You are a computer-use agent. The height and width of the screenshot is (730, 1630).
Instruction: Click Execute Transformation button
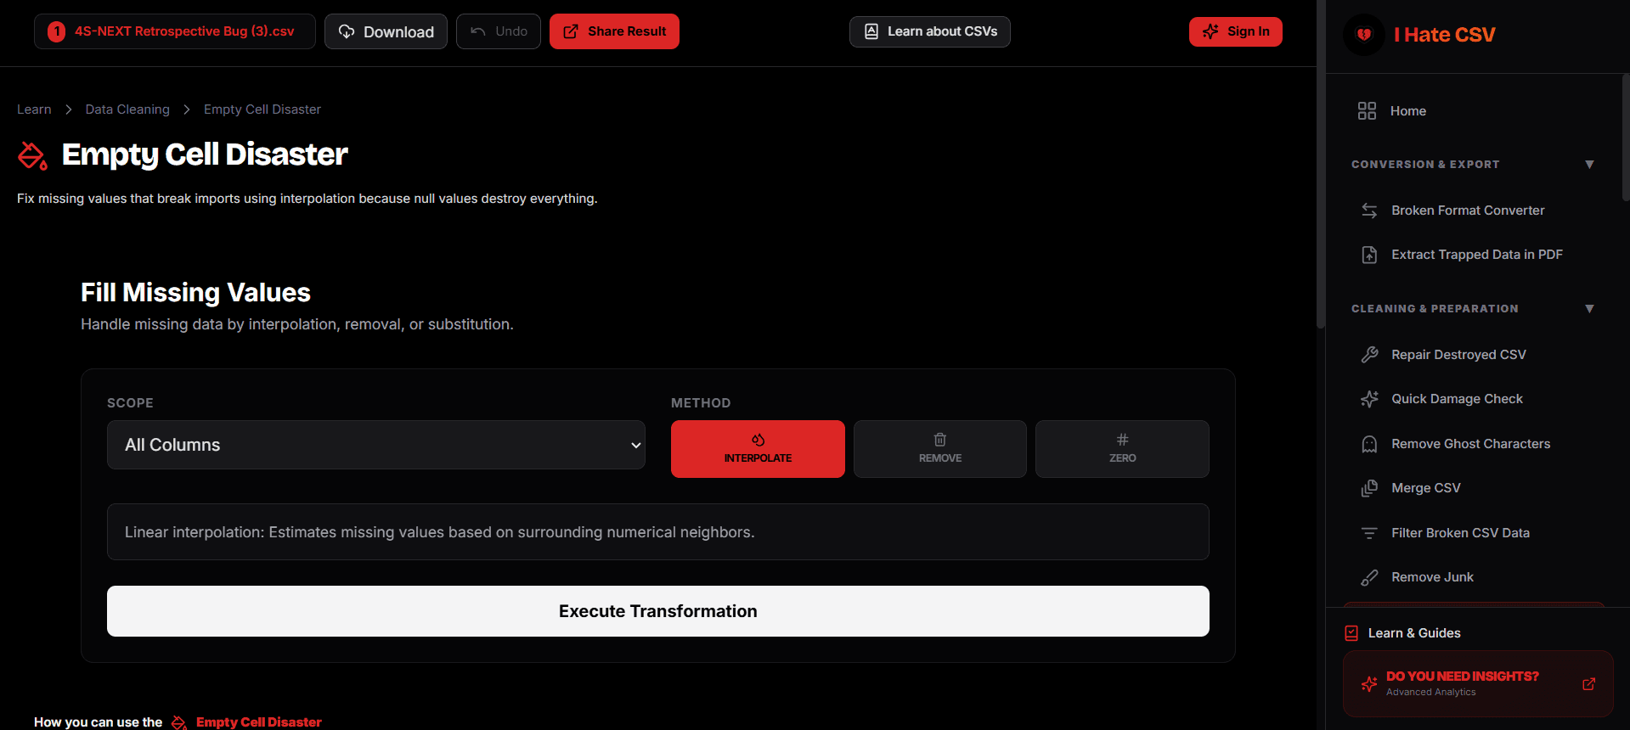[x=658, y=611]
